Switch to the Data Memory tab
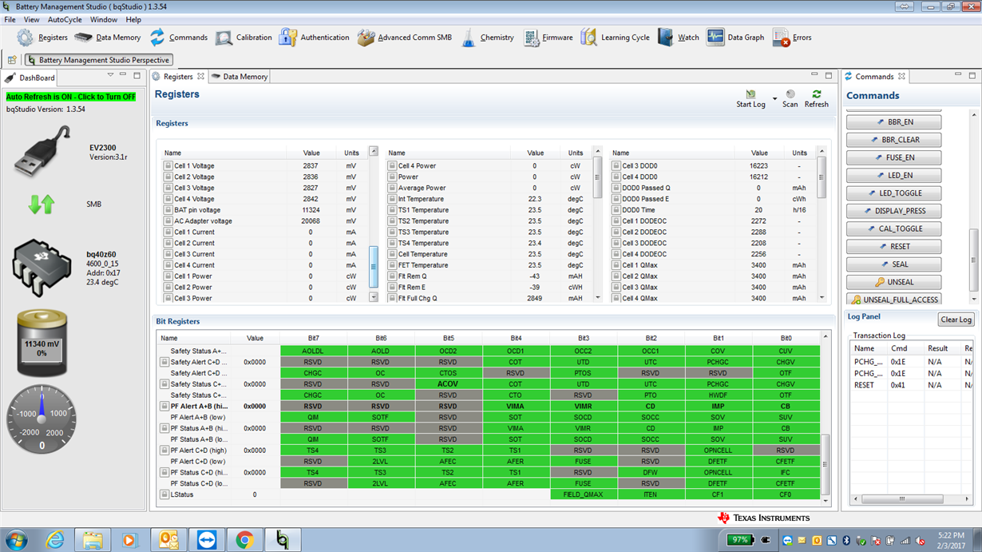Viewport: 982px width, 552px height. [240, 77]
